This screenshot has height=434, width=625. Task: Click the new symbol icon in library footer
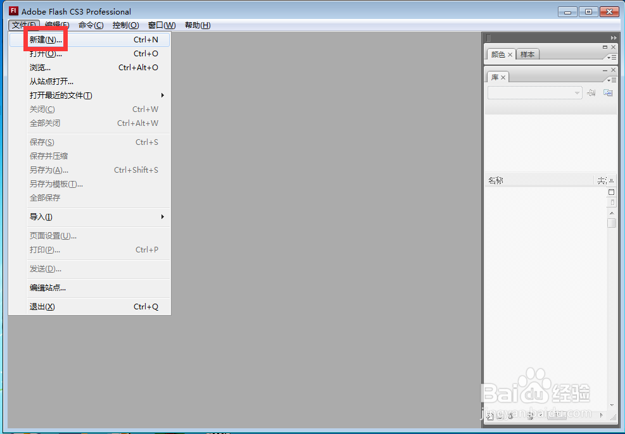490,416
